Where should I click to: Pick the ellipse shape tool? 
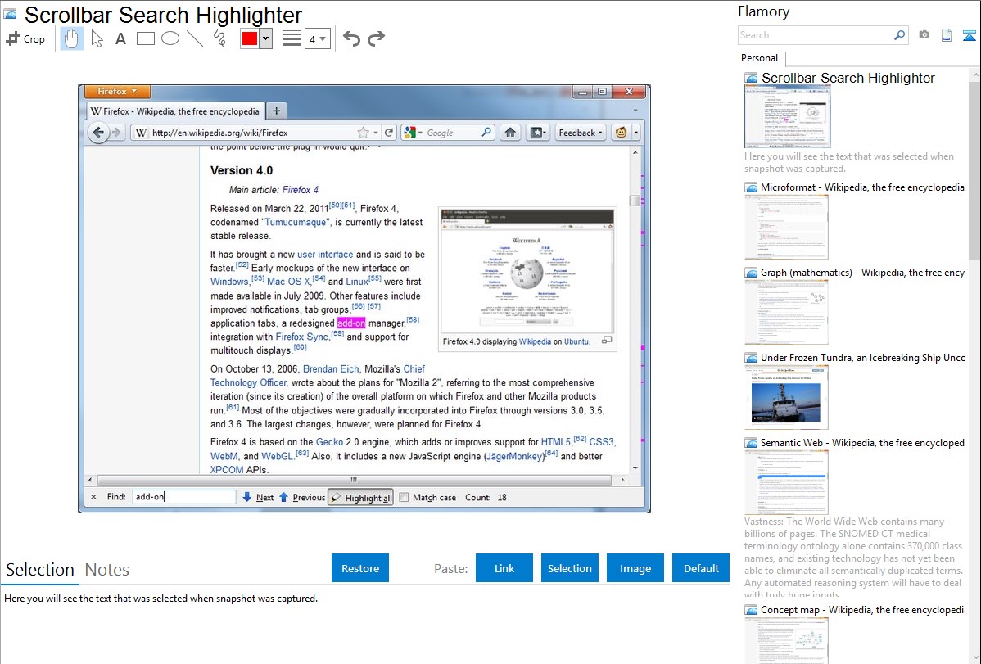click(x=170, y=38)
